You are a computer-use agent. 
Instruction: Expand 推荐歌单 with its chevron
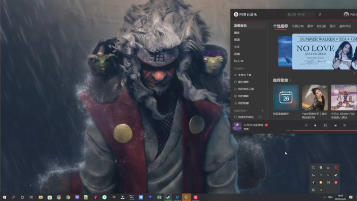click(x=291, y=80)
